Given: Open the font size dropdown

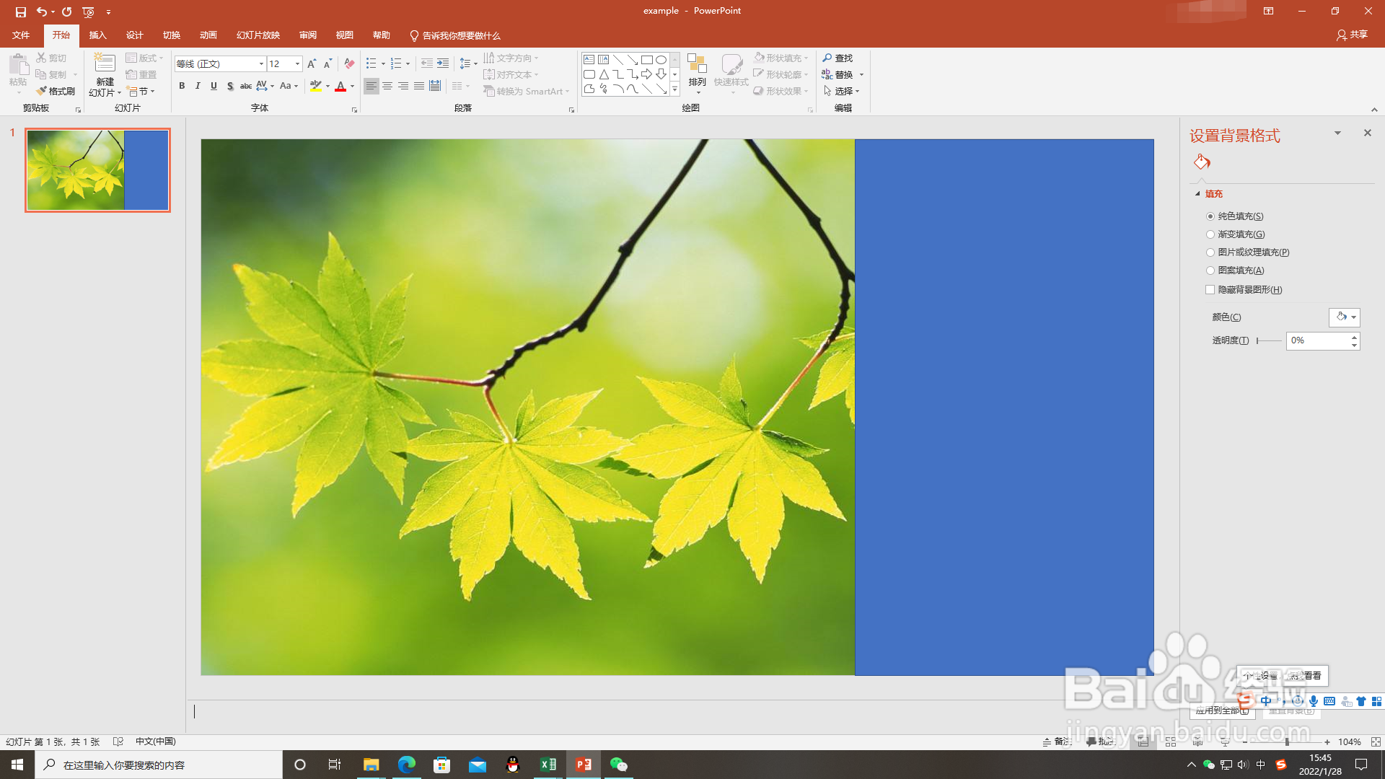Looking at the screenshot, I should [297, 64].
